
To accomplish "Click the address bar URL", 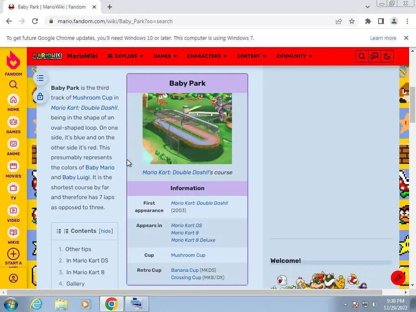I will coord(115,21).
